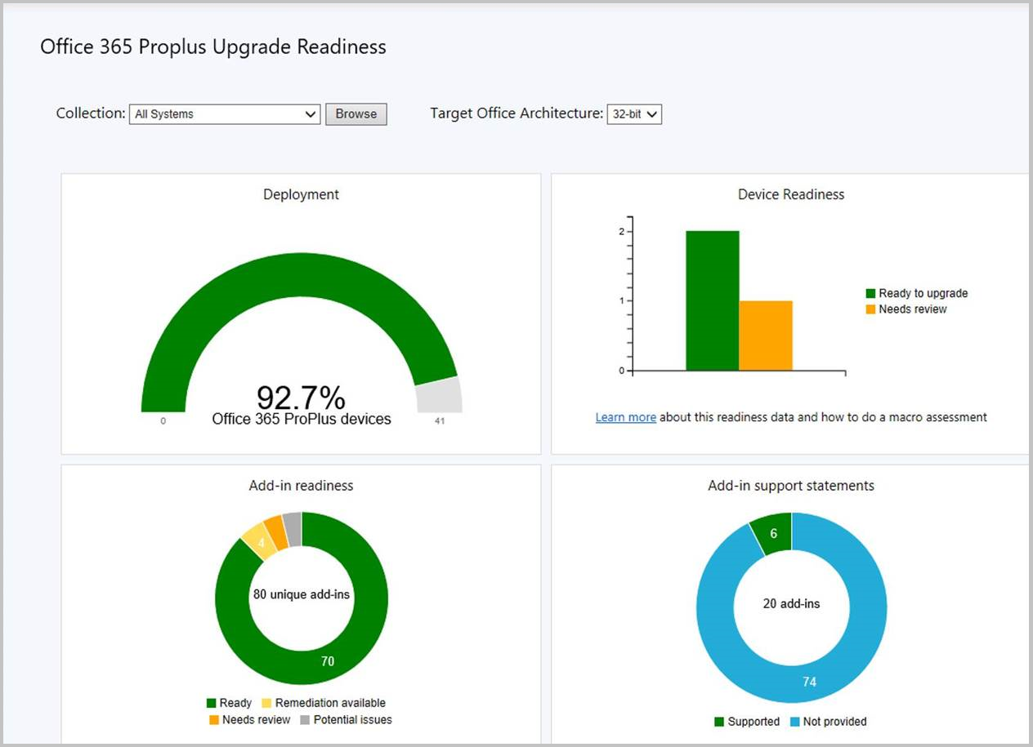
Task: Click the Add-in support statements title
Action: point(791,486)
